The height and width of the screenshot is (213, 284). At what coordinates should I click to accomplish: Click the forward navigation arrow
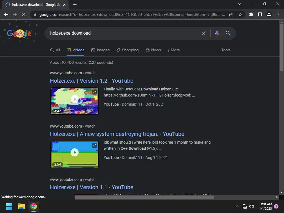(x=15, y=14)
